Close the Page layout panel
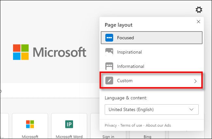 coord(198,22)
